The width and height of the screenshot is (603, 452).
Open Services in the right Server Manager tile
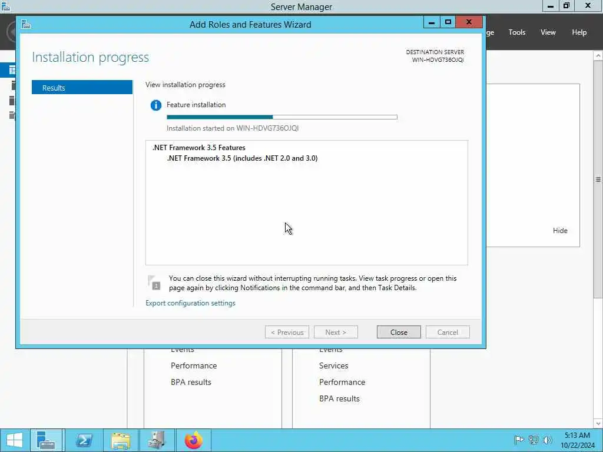point(333,365)
